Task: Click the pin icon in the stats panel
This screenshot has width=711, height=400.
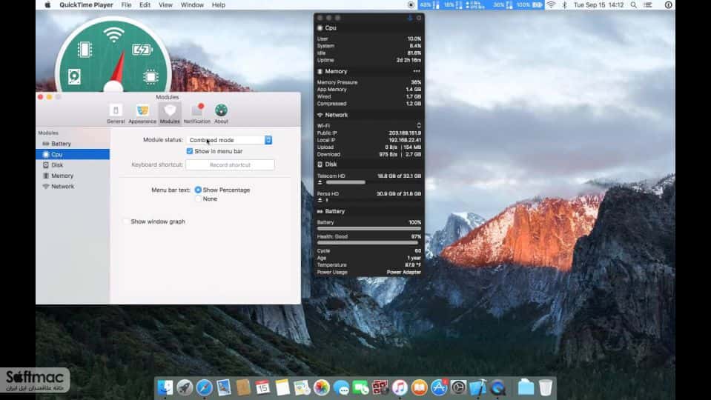Action: tap(409, 18)
